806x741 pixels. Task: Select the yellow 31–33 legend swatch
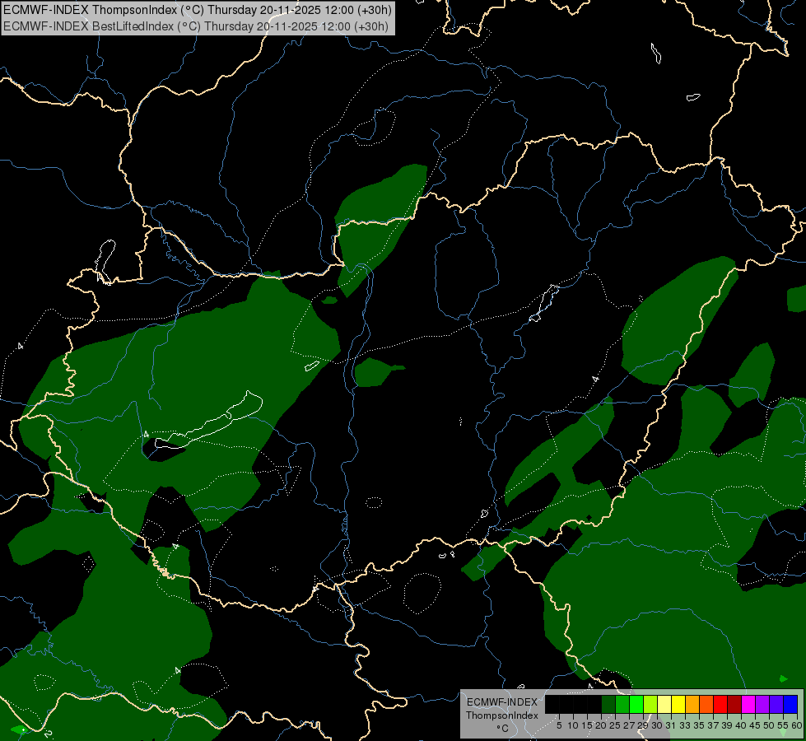[x=678, y=704]
